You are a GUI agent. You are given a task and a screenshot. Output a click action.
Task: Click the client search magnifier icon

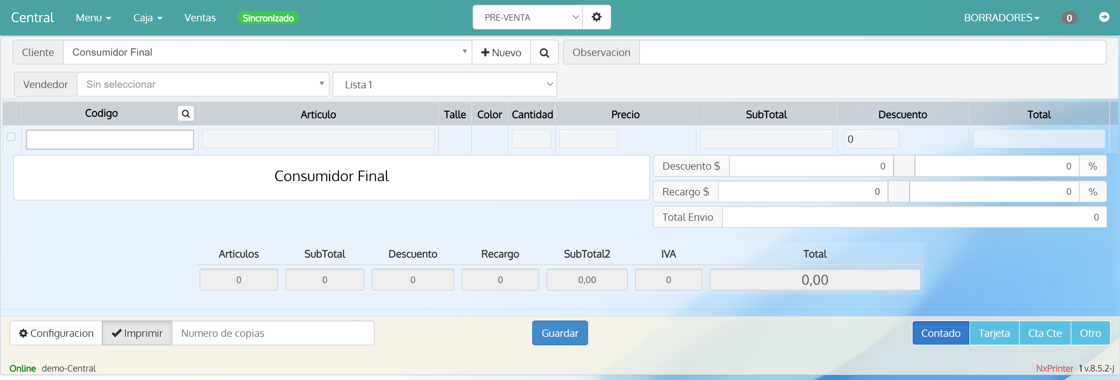click(x=544, y=52)
